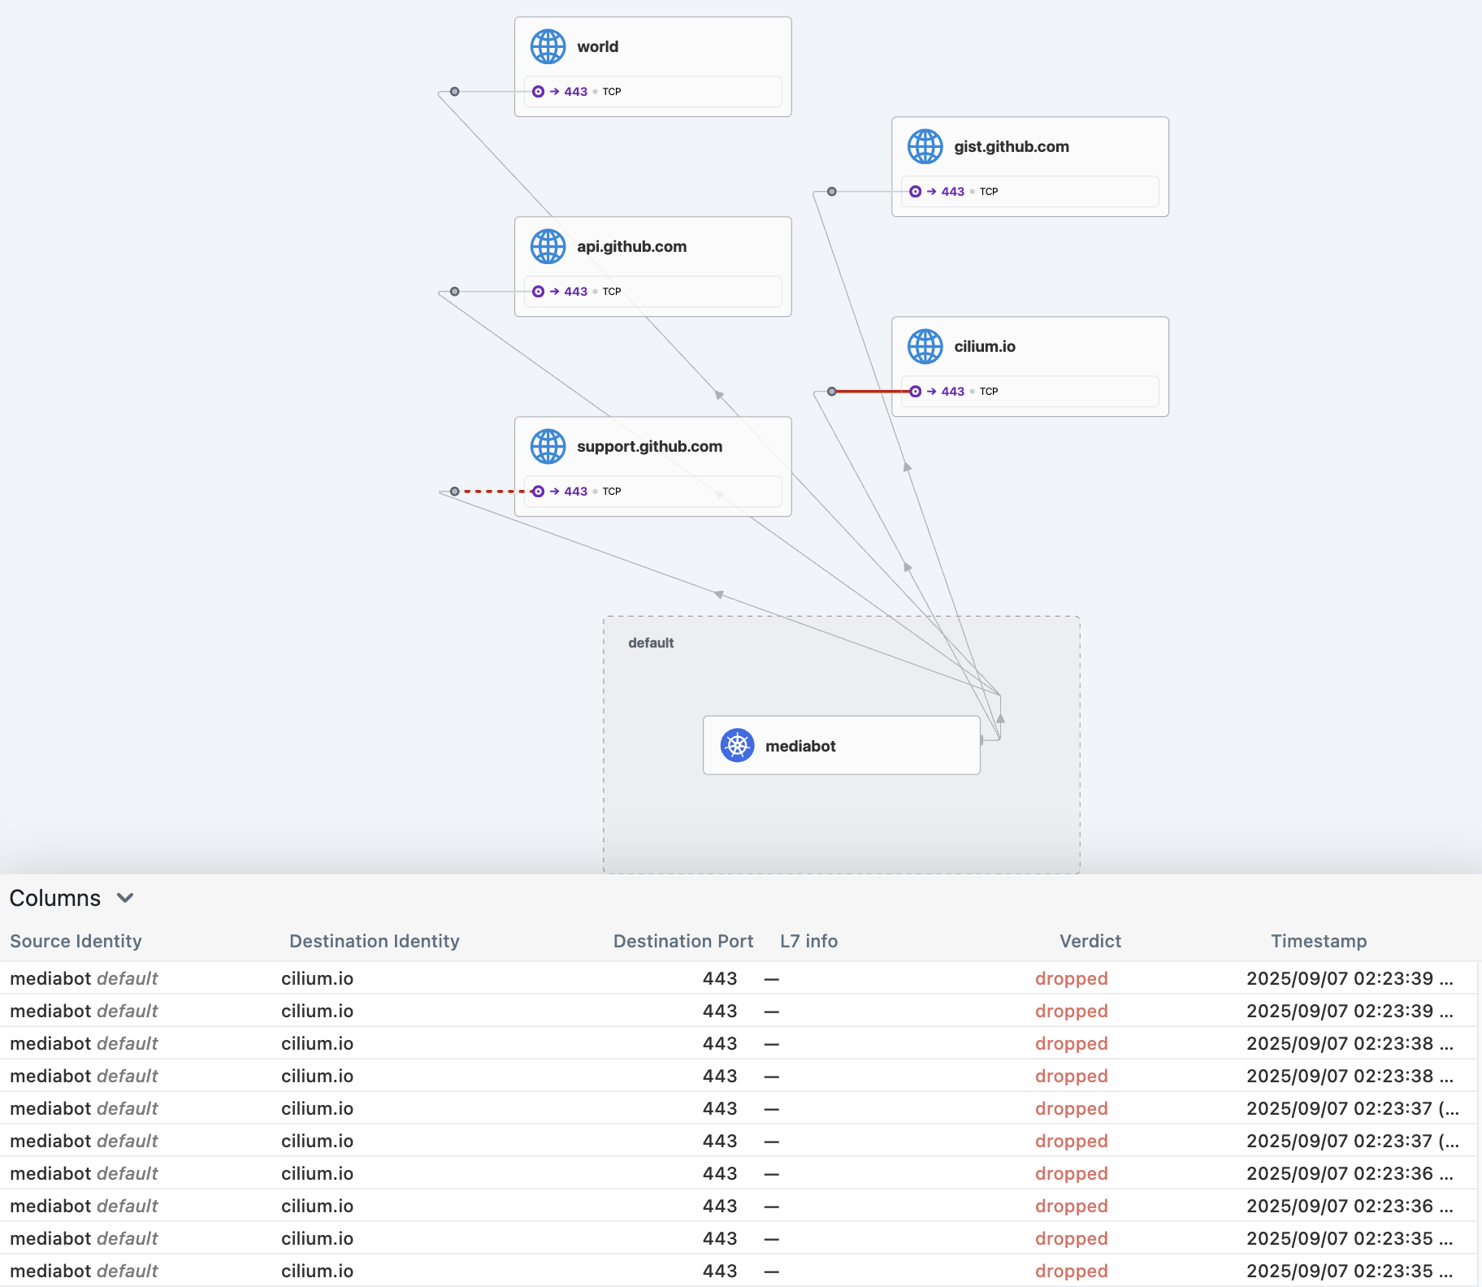Click the gist.github.com globe icon

925,146
